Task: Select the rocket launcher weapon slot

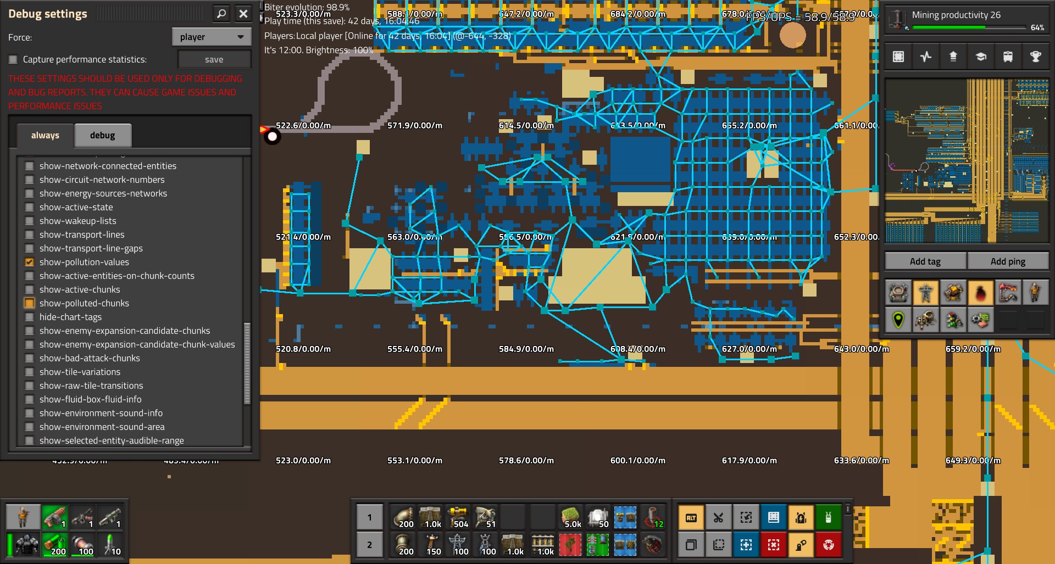Action: point(110,517)
